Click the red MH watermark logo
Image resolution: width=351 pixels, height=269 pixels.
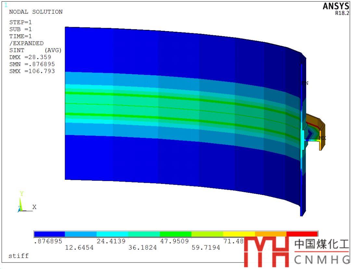[266, 251]
